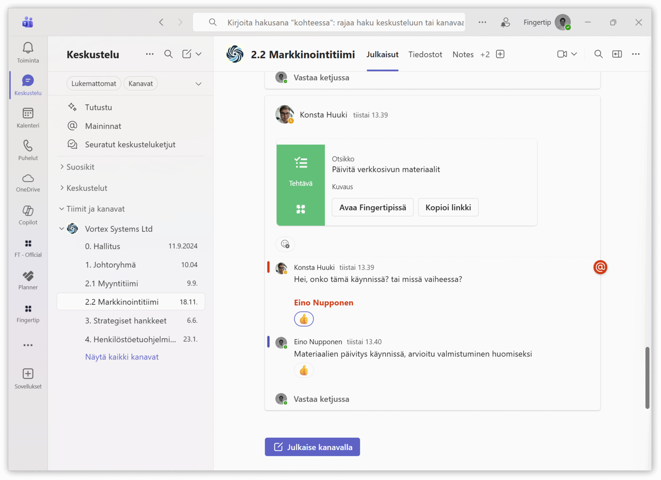The image size is (661, 480).
Task: Start a meeting with the camera icon
Action: [562, 54]
